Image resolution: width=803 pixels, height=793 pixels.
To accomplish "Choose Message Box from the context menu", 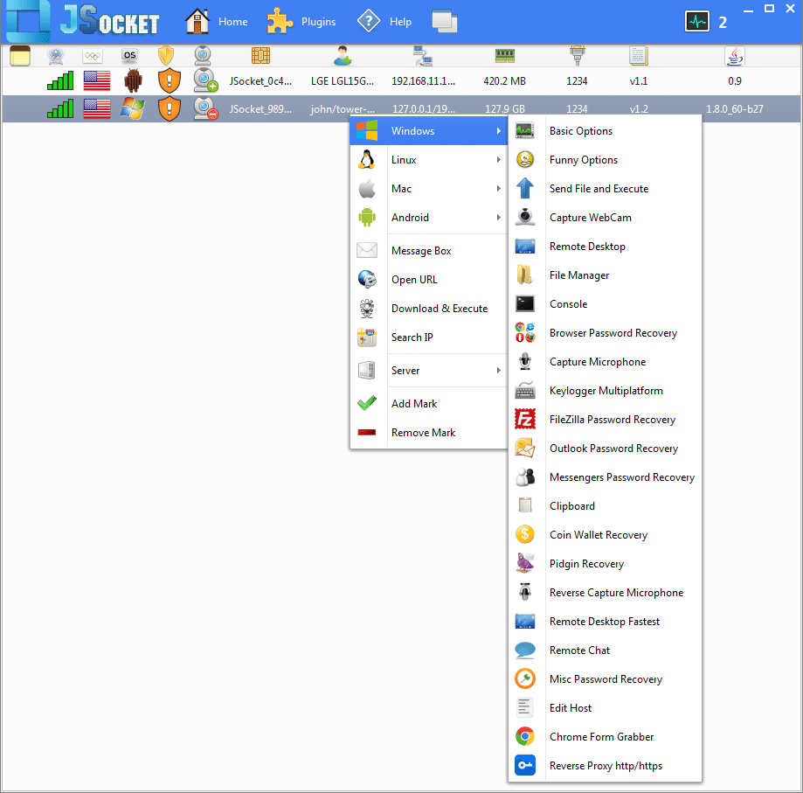I will point(421,251).
